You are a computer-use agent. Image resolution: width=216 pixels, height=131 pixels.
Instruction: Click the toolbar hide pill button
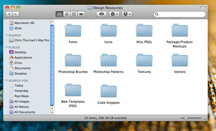point(203,8)
